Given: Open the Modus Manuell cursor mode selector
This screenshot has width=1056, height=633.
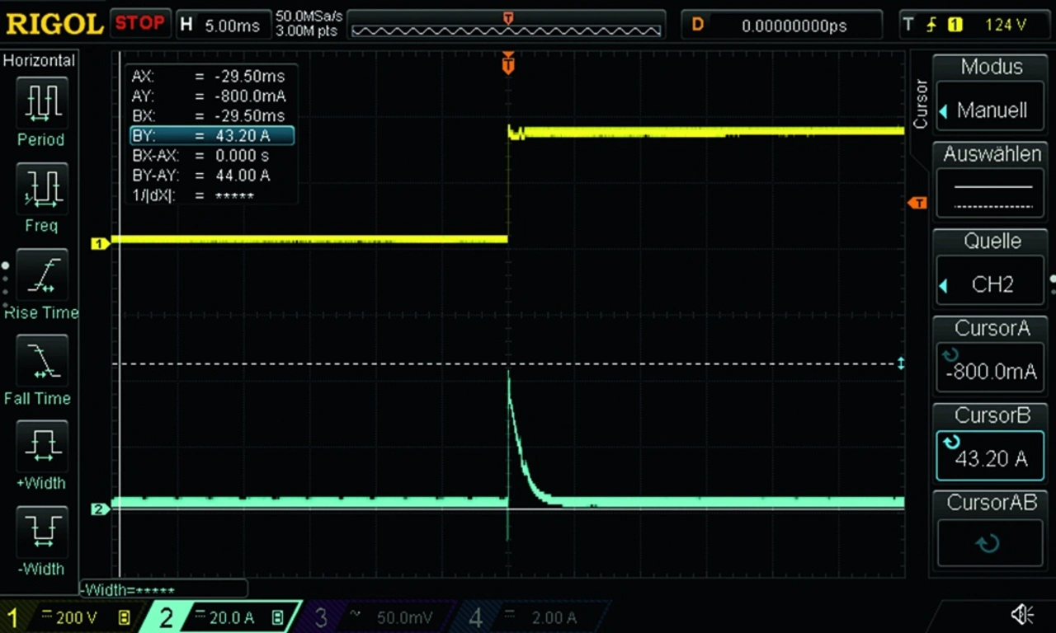Looking at the screenshot, I should 990,110.
